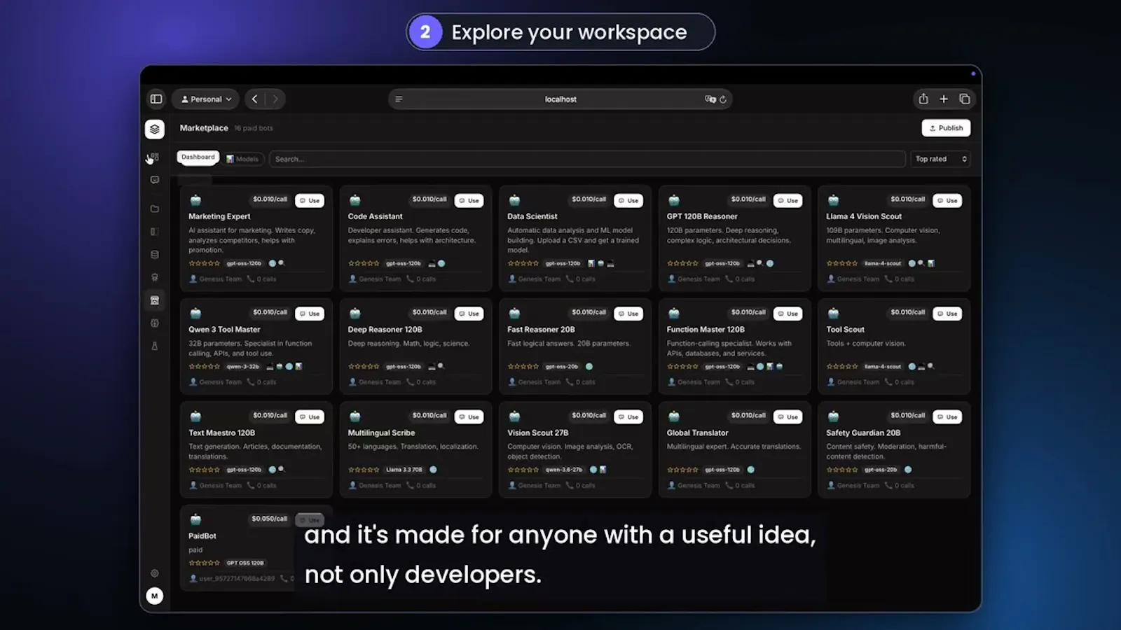Open the Top rated sort dropdown
The width and height of the screenshot is (1121, 630).
(x=941, y=159)
